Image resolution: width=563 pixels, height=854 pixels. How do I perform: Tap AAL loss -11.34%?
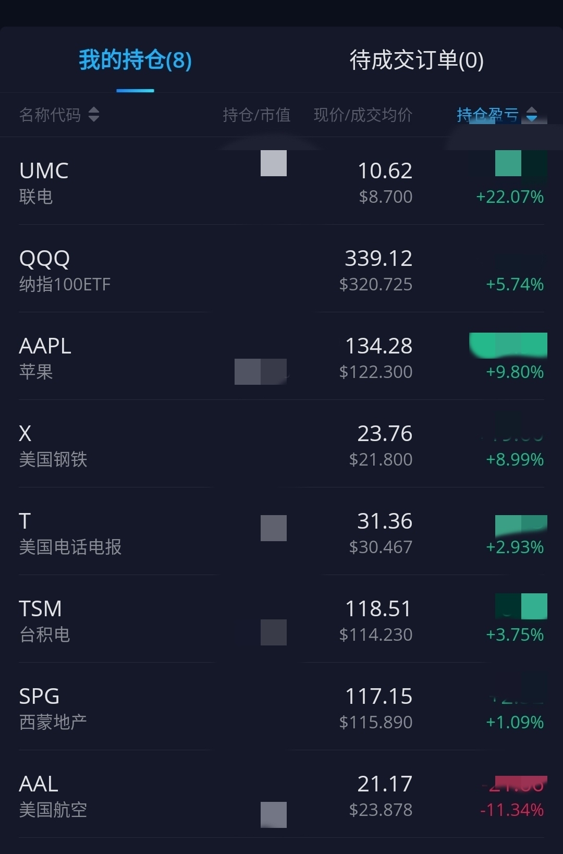tap(512, 810)
